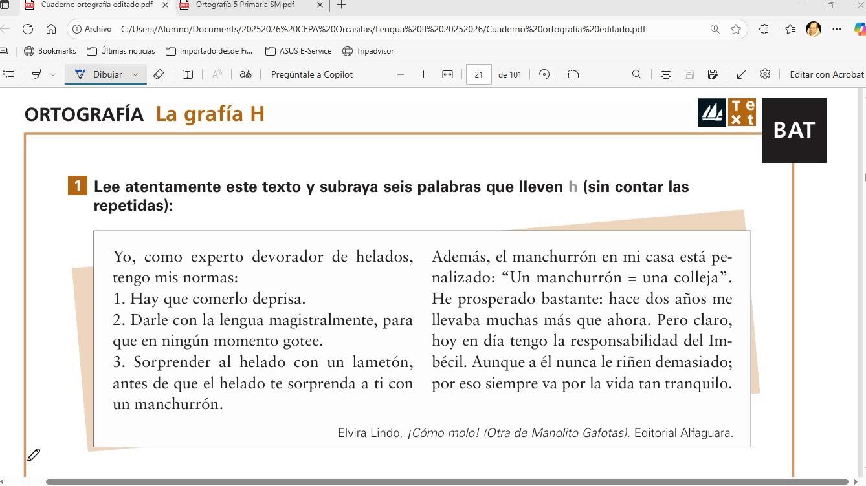Viewport: 866px width, 486px height.
Task: Reload the current page
Action: tap(27, 29)
